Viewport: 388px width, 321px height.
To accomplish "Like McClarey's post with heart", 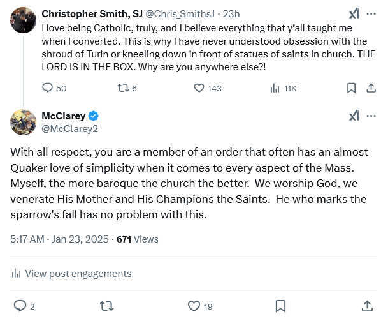I will [x=194, y=306].
